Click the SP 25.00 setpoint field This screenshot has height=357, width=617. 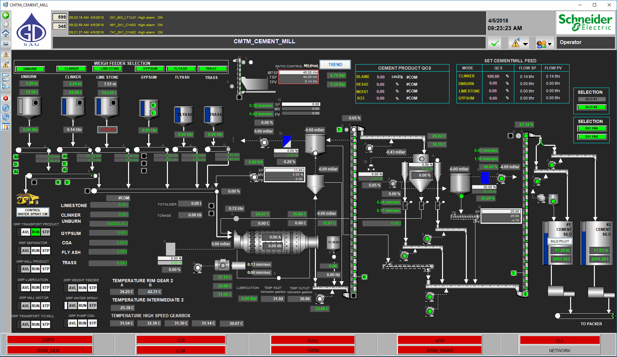click(500, 211)
